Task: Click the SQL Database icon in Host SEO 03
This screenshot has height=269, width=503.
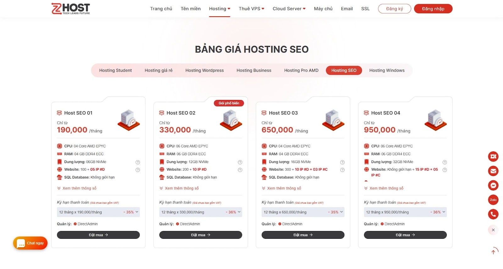Action: click(264, 177)
